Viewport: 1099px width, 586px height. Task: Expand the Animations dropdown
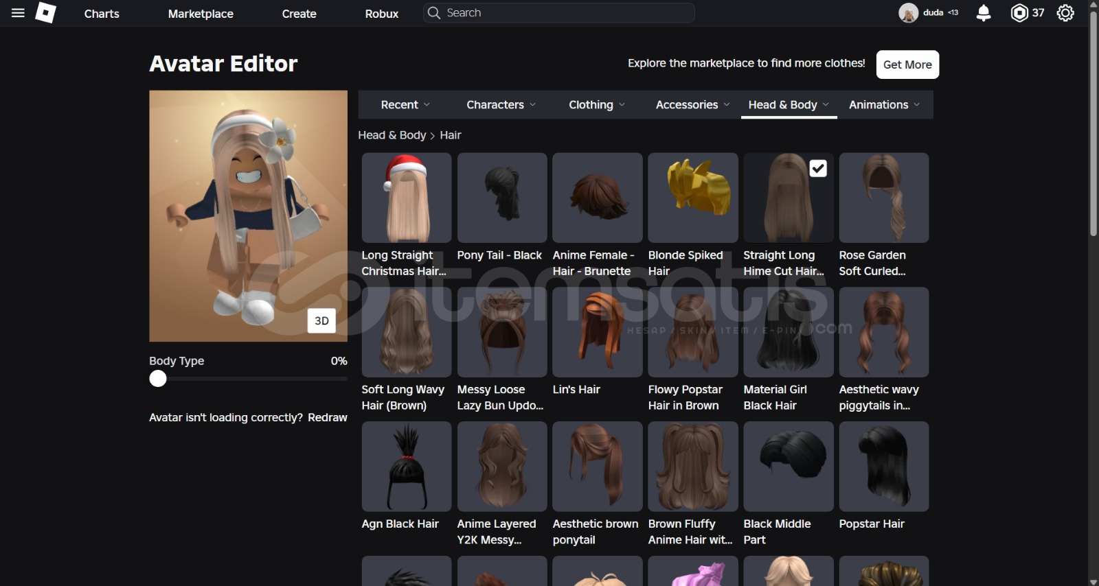pos(885,104)
